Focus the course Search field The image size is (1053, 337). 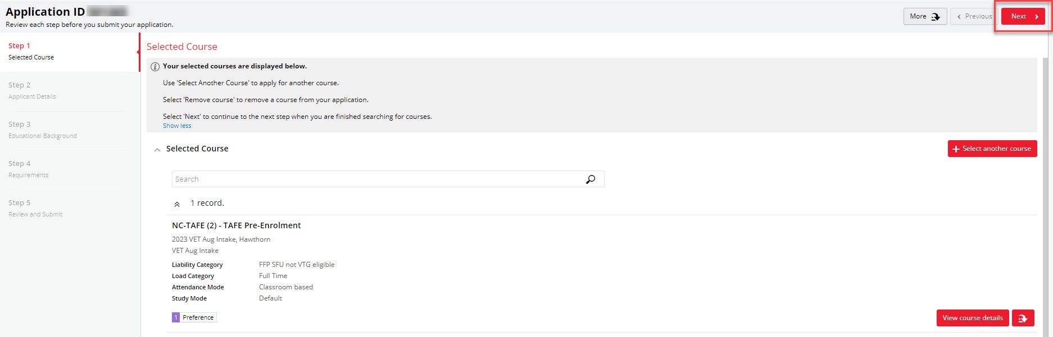pyautogui.click(x=376, y=179)
